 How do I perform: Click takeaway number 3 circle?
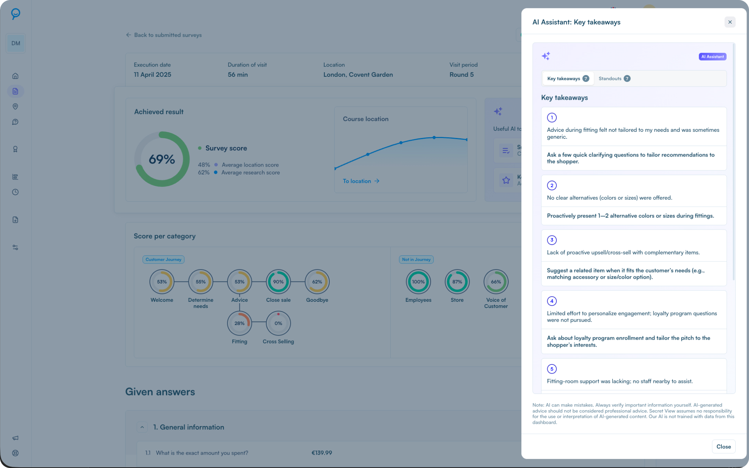[x=552, y=240]
